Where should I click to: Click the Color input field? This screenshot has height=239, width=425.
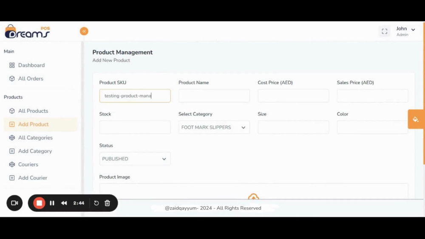coord(372,127)
